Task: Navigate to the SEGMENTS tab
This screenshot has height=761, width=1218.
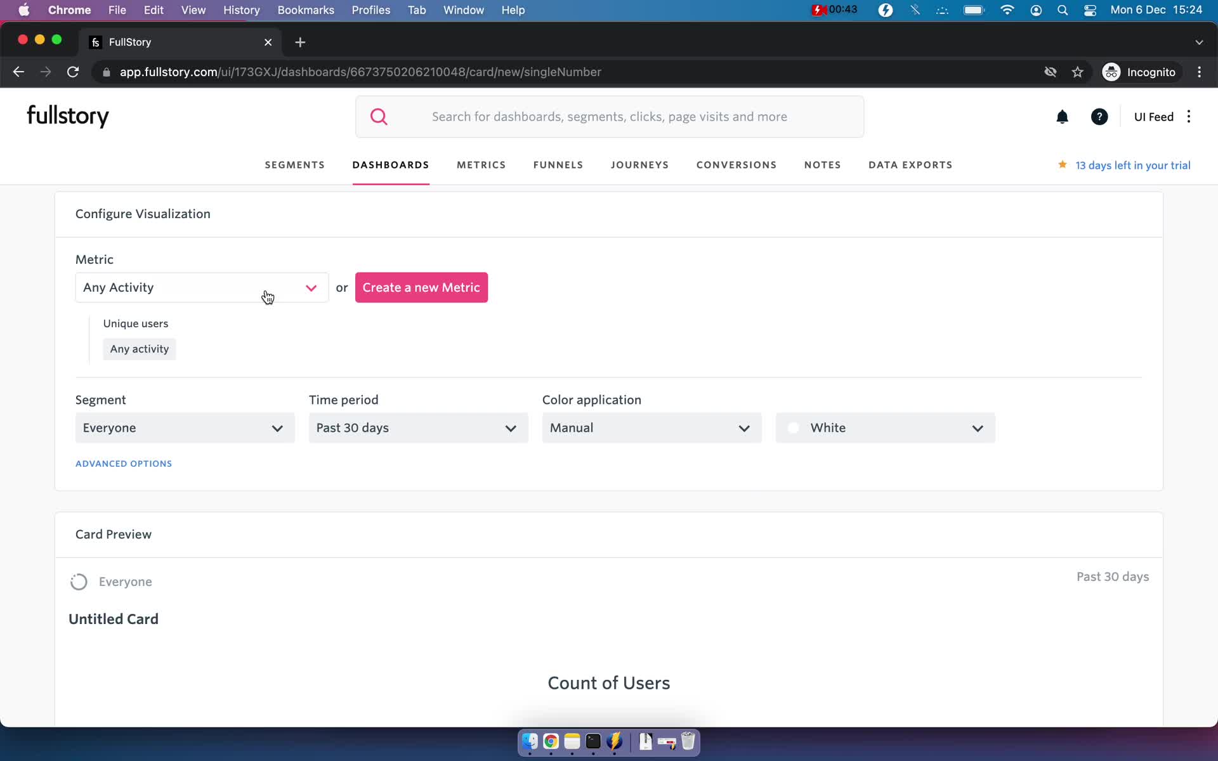Action: [x=294, y=165]
